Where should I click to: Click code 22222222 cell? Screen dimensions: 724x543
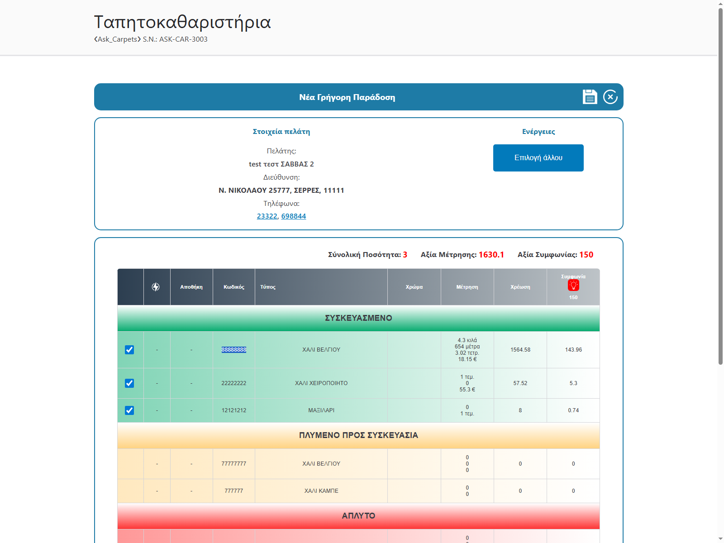pyautogui.click(x=234, y=383)
